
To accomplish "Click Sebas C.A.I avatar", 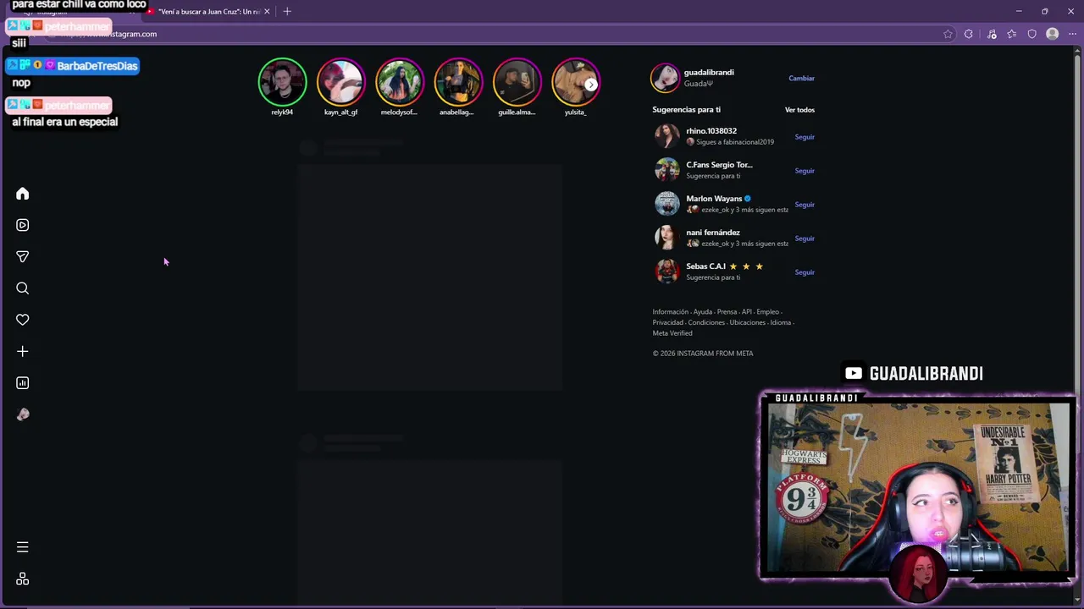I will click(667, 272).
